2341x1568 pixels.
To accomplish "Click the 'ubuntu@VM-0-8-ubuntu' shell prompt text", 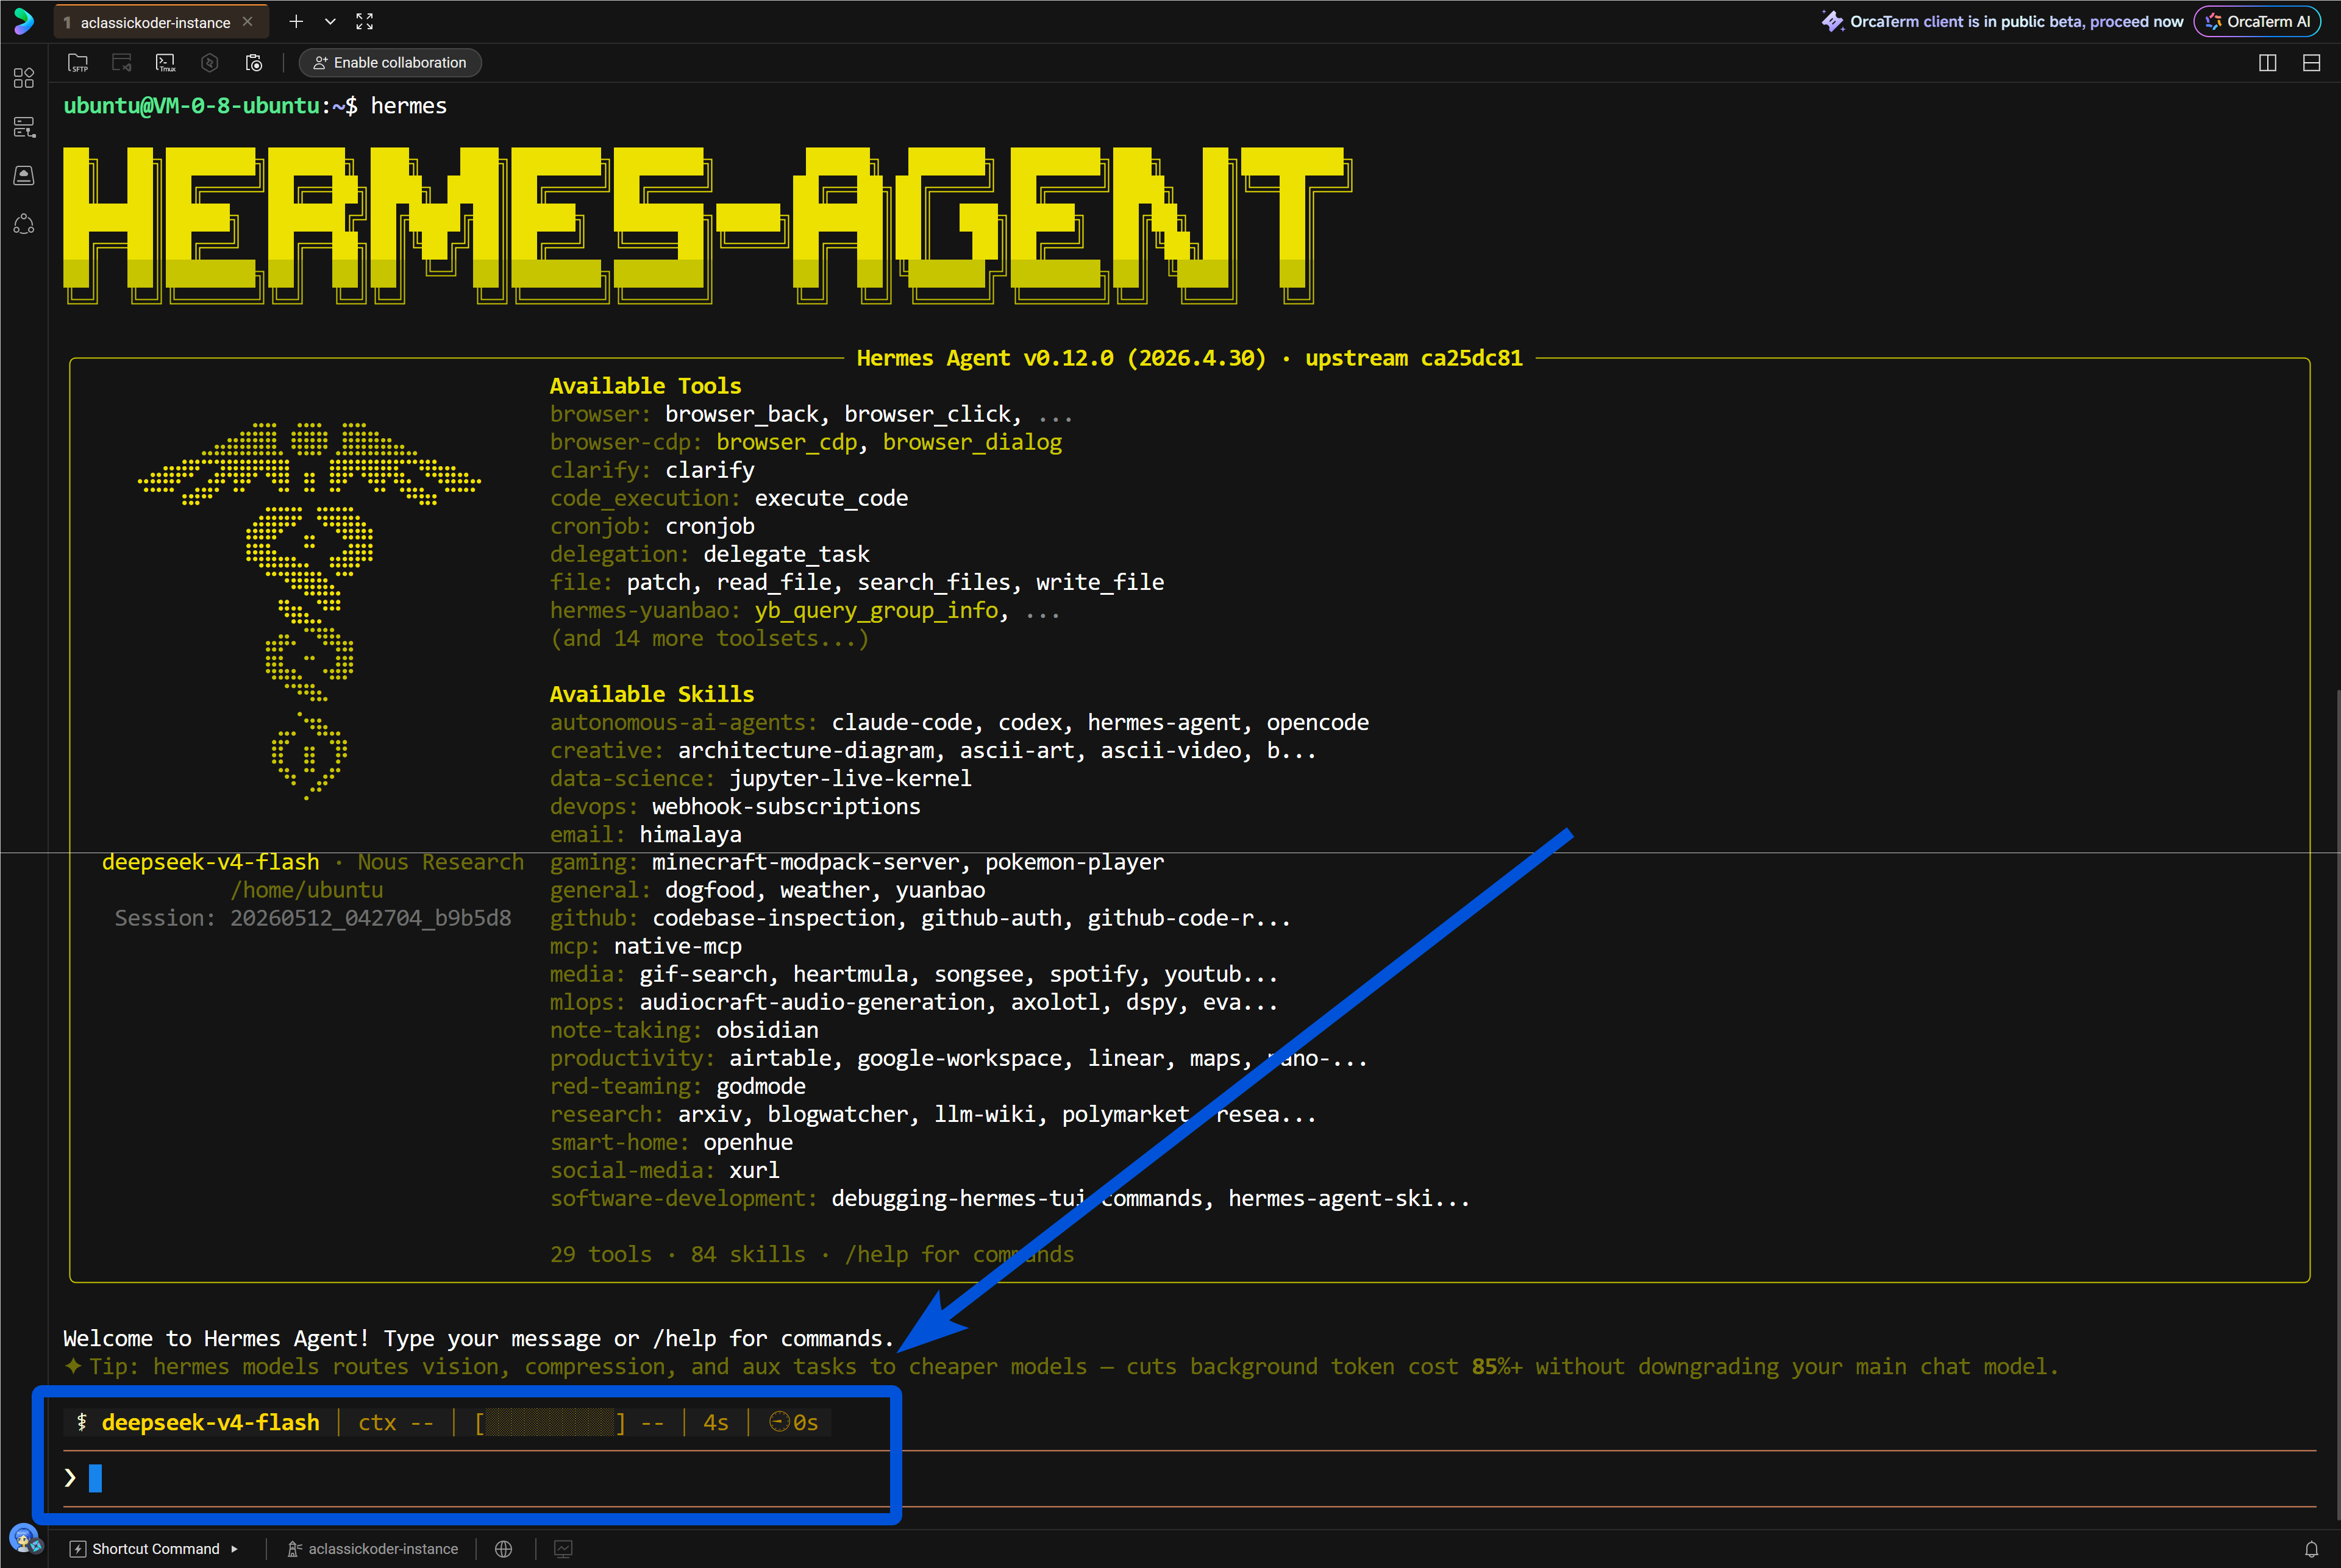I will (x=192, y=106).
